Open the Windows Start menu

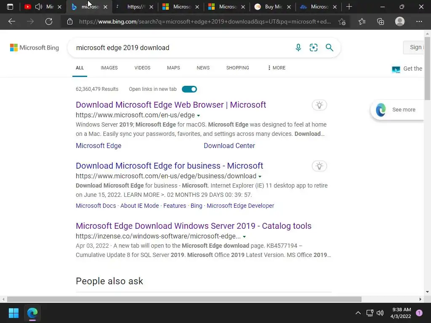coord(13,313)
